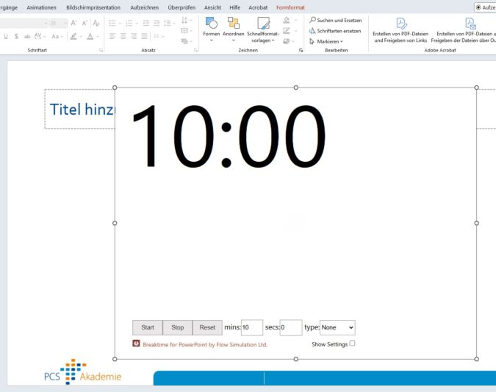Click the mins input field
The image size is (496, 392).
click(252, 327)
